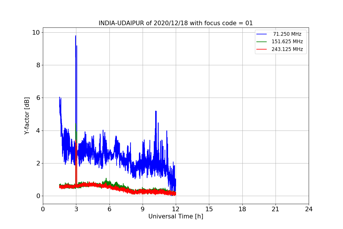343x229 pixels.
Task: Click x-axis tick label 3
Action: (76, 209)
